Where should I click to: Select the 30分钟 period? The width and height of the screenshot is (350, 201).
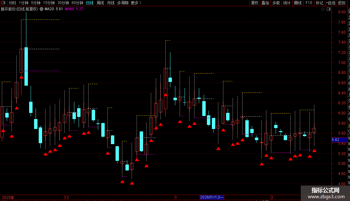pos(63,3)
